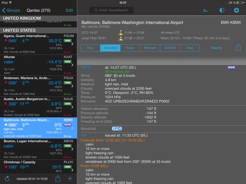Tap the UNITED KINGDOM section header

[x=38, y=18]
